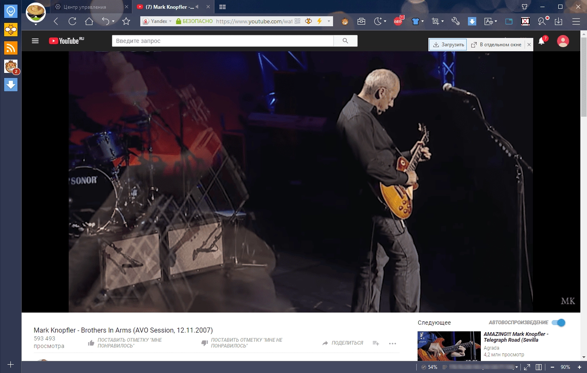
Task: Expand the skin T-shirt dropdown arrow
Action: 423,21
